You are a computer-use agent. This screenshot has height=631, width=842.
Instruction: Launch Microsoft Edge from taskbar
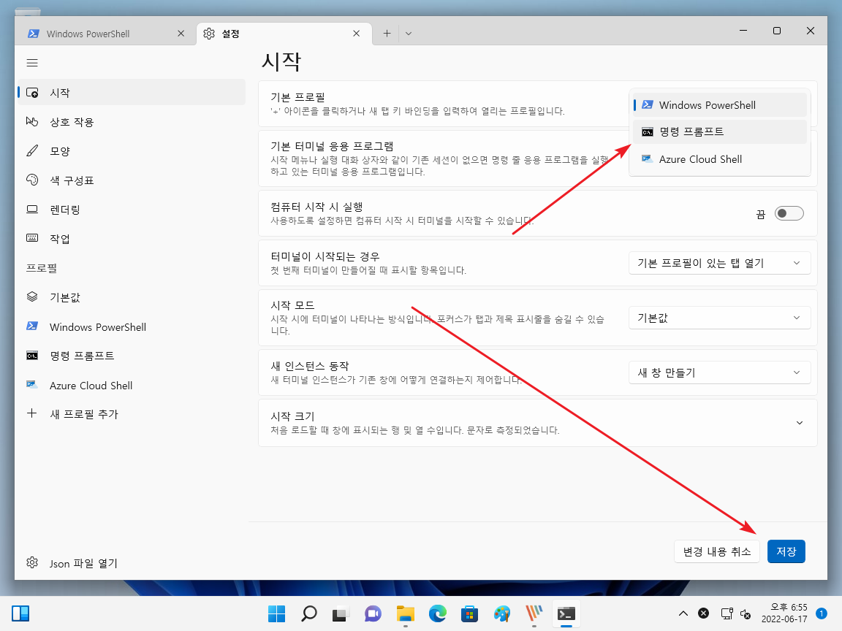438,613
